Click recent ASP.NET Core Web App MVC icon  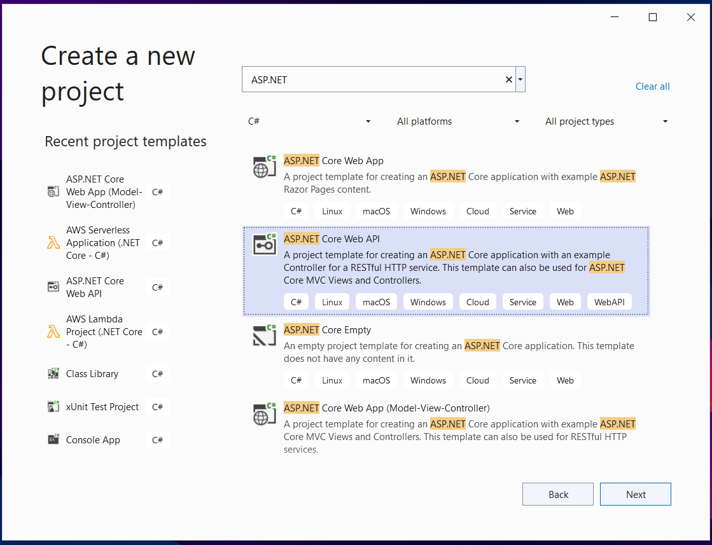point(53,191)
